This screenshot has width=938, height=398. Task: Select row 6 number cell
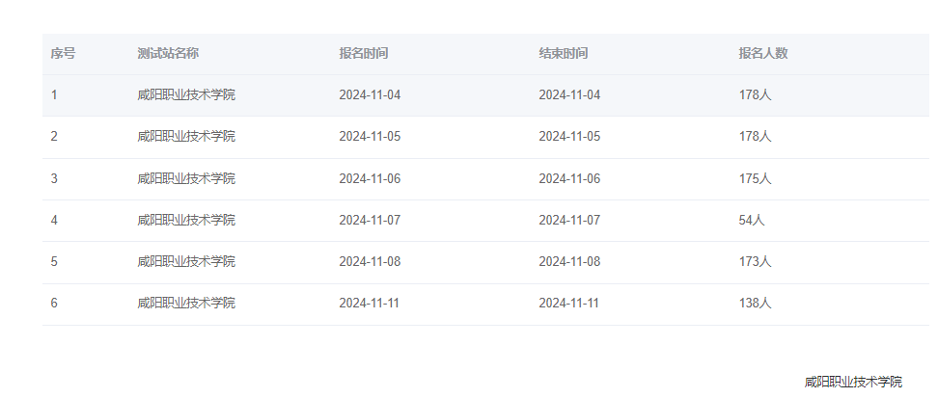[x=54, y=304]
